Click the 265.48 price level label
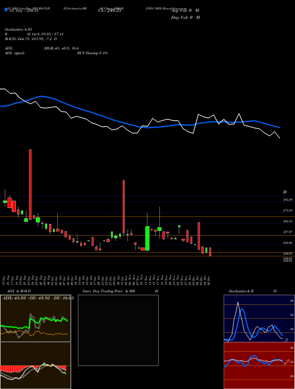The width and height of the screenshot is (295, 389). point(287,221)
